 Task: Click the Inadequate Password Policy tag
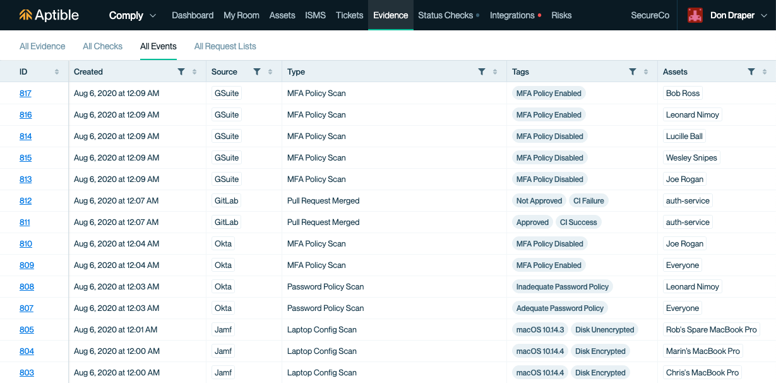(x=563, y=287)
